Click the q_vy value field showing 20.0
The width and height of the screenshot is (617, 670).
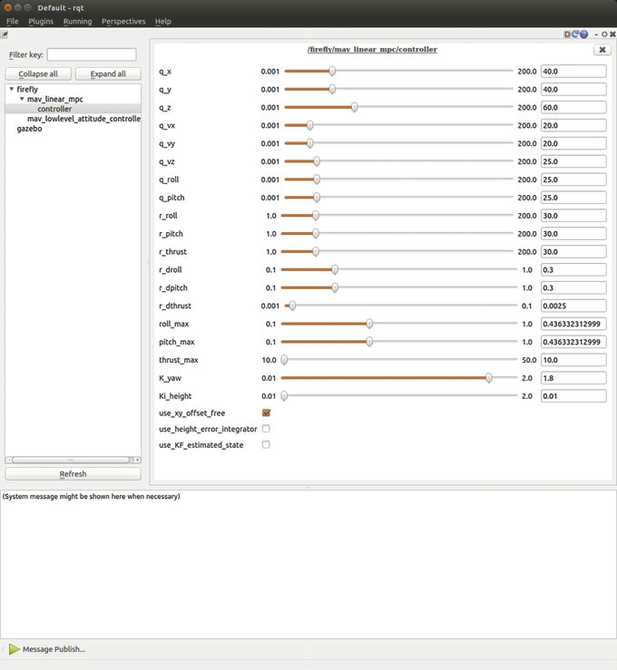(x=573, y=143)
